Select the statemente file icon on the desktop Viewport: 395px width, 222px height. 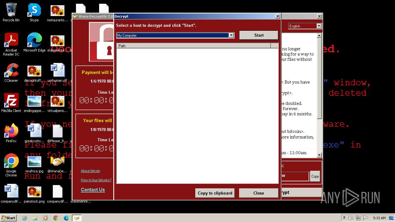[x=57, y=43]
